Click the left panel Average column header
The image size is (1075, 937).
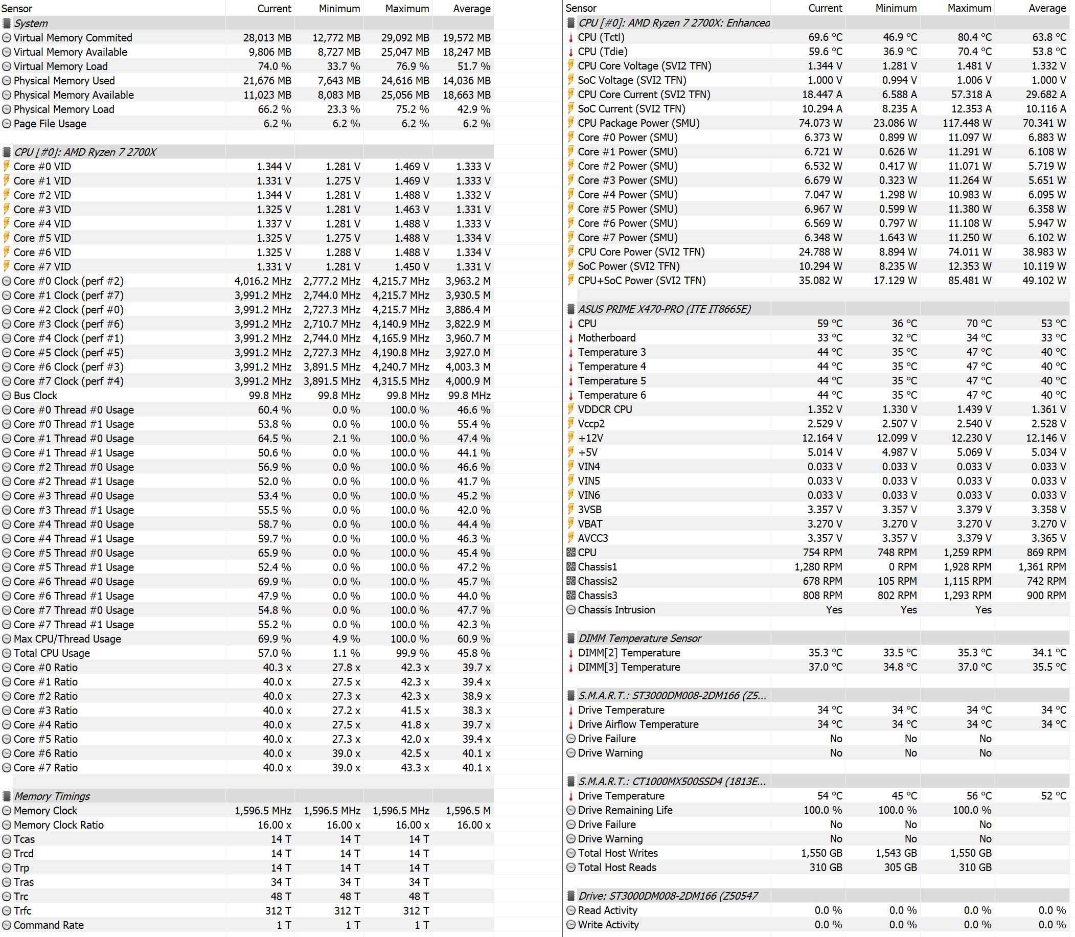click(471, 8)
